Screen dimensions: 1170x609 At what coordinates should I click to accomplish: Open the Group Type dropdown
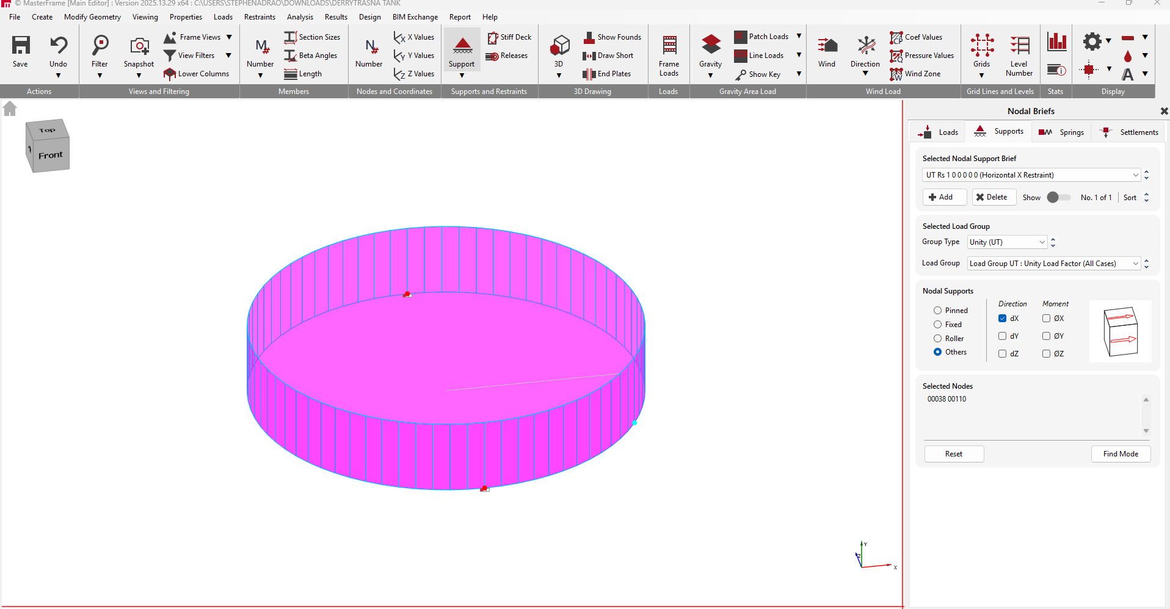click(x=1042, y=242)
